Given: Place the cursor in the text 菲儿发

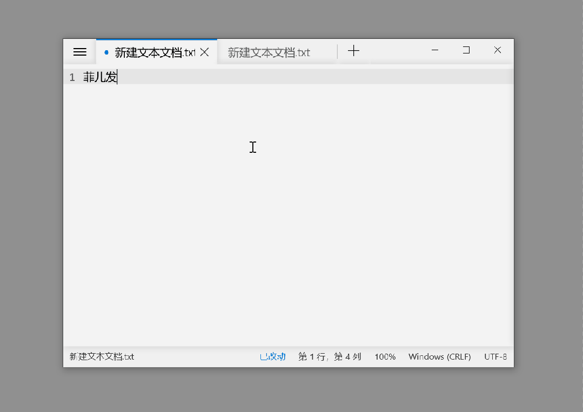Looking at the screenshot, I should (x=100, y=77).
